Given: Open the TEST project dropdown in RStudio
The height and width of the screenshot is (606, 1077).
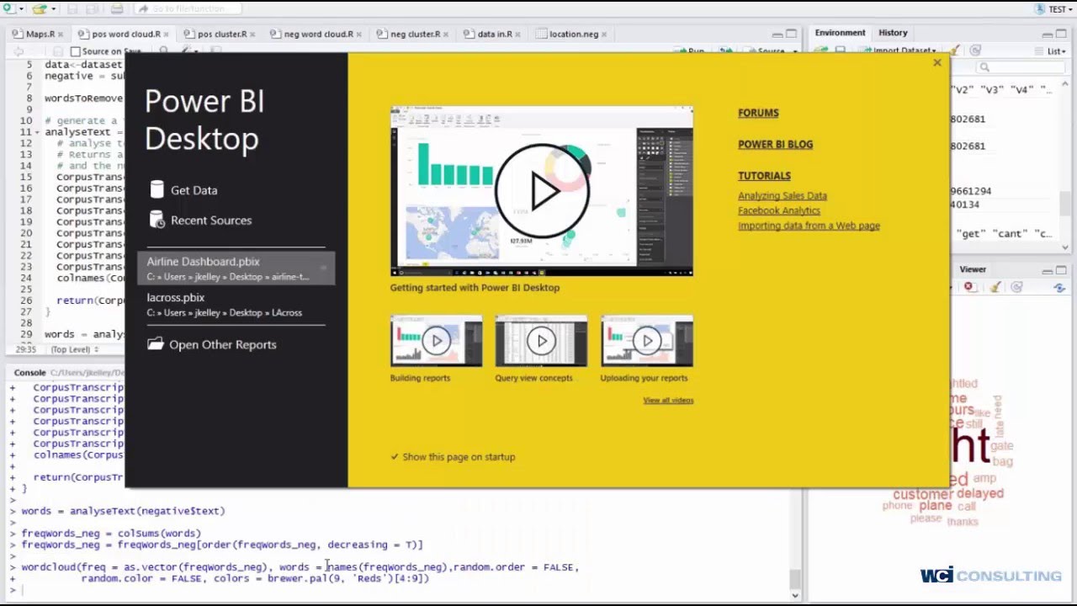Looking at the screenshot, I should [x=1052, y=9].
